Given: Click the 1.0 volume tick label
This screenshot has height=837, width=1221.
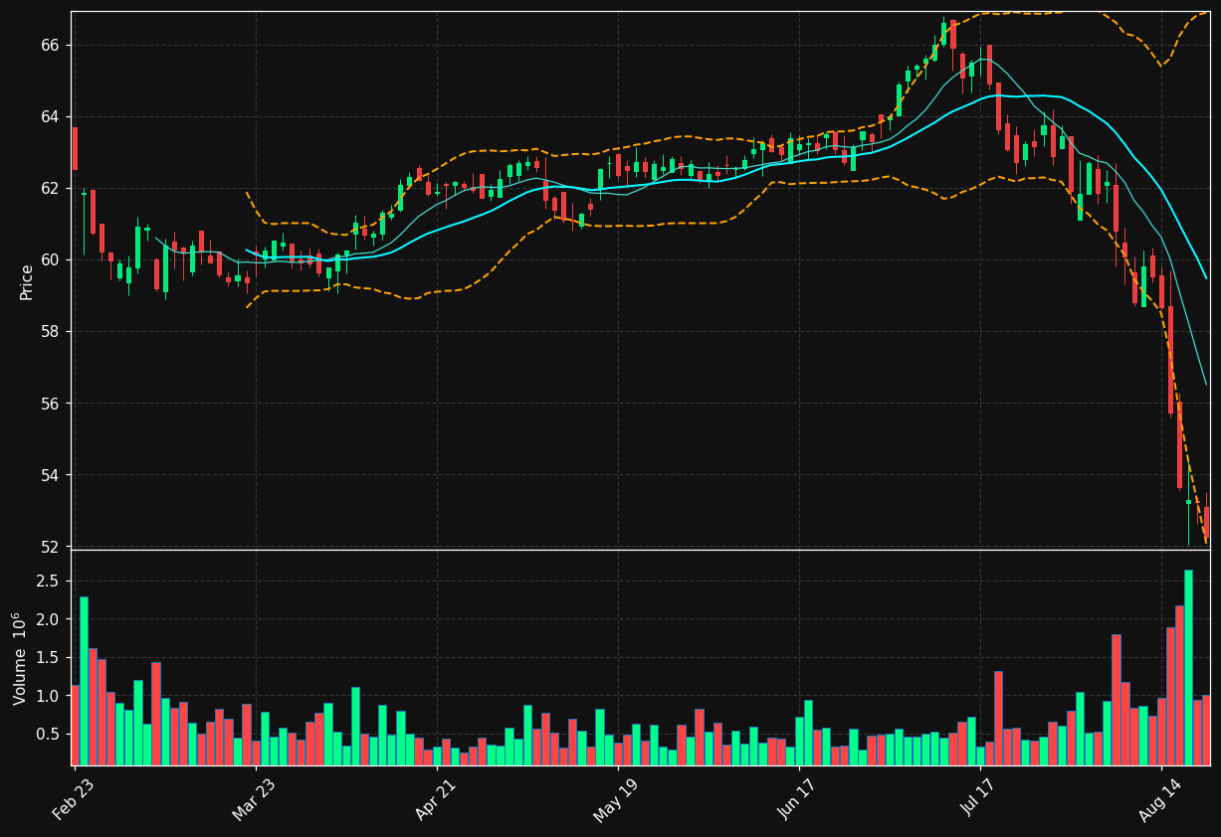Looking at the screenshot, I should [x=48, y=697].
